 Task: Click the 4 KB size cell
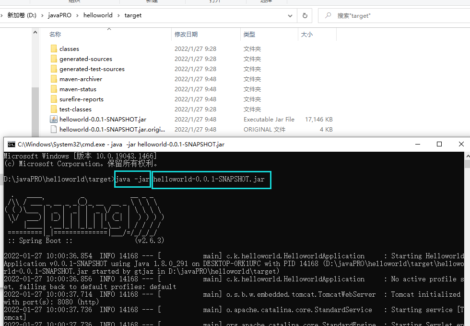326,129
